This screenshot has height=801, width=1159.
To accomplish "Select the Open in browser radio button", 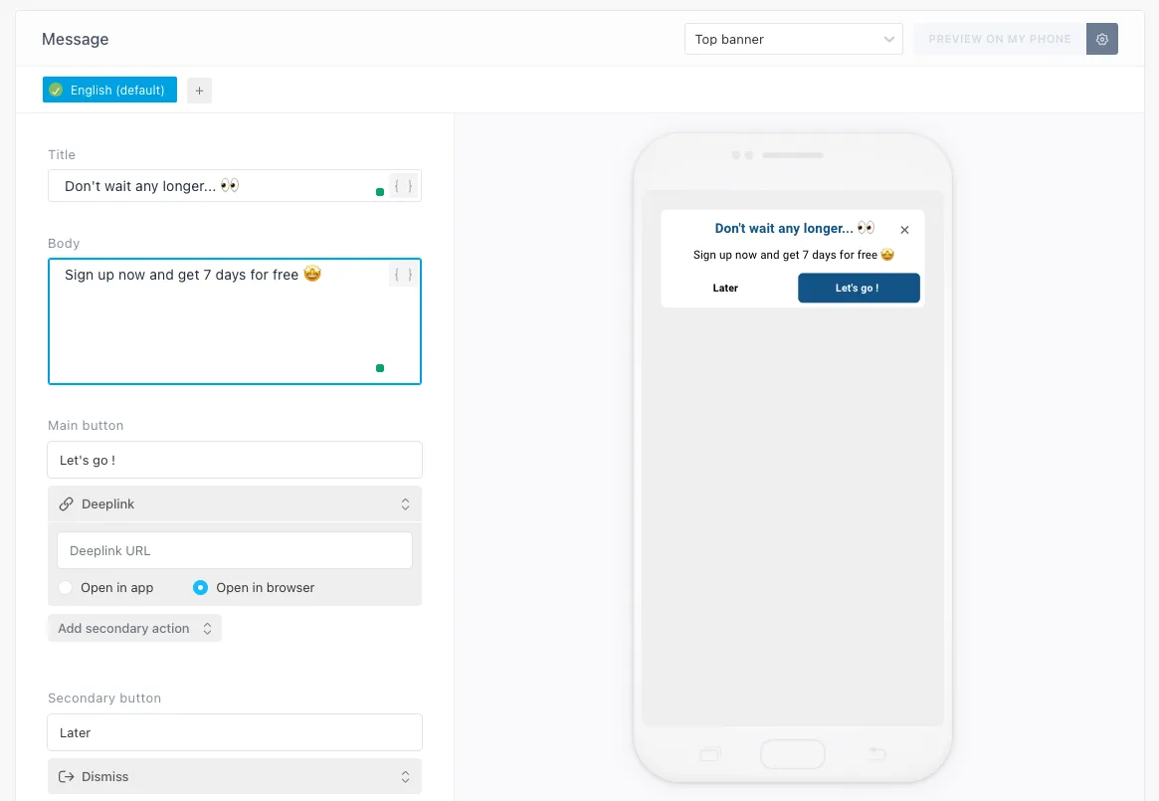I will pyautogui.click(x=200, y=587).
